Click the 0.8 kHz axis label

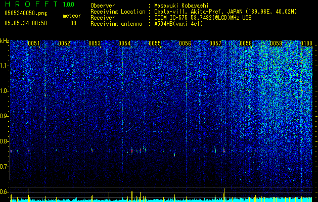(4, 141)
